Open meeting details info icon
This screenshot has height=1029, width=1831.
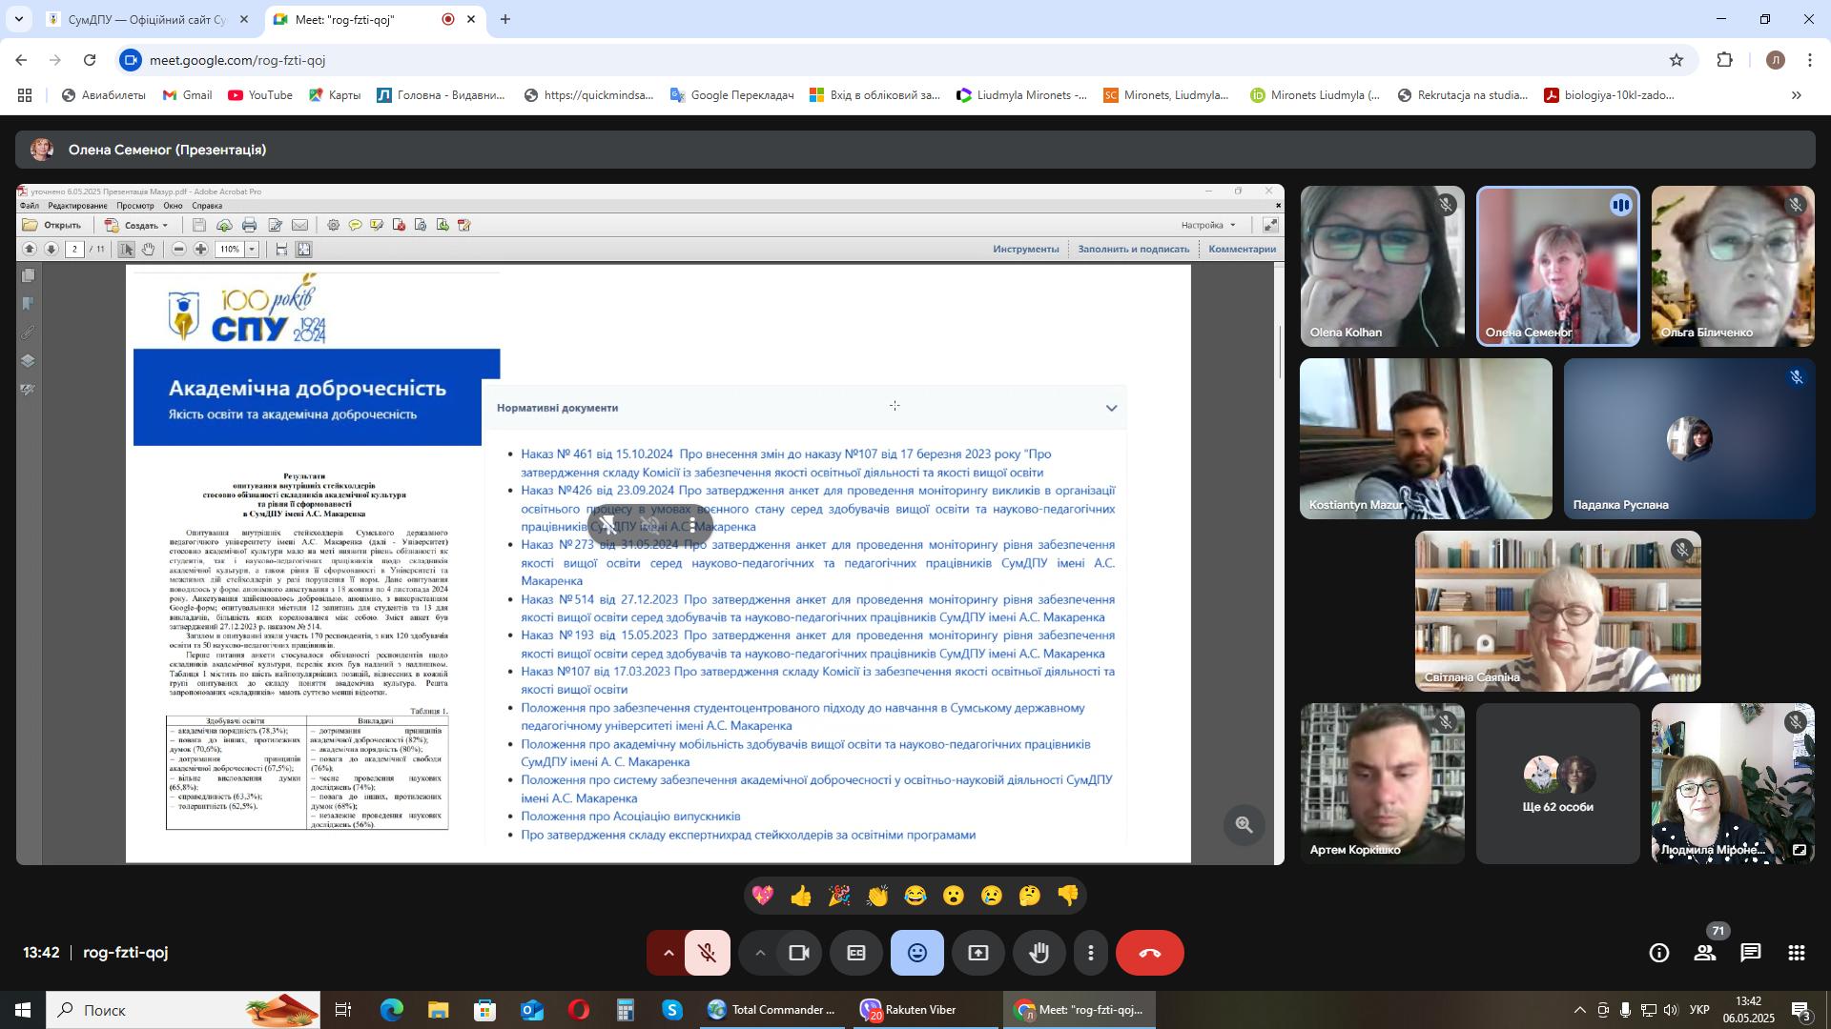click(1659, 953)
